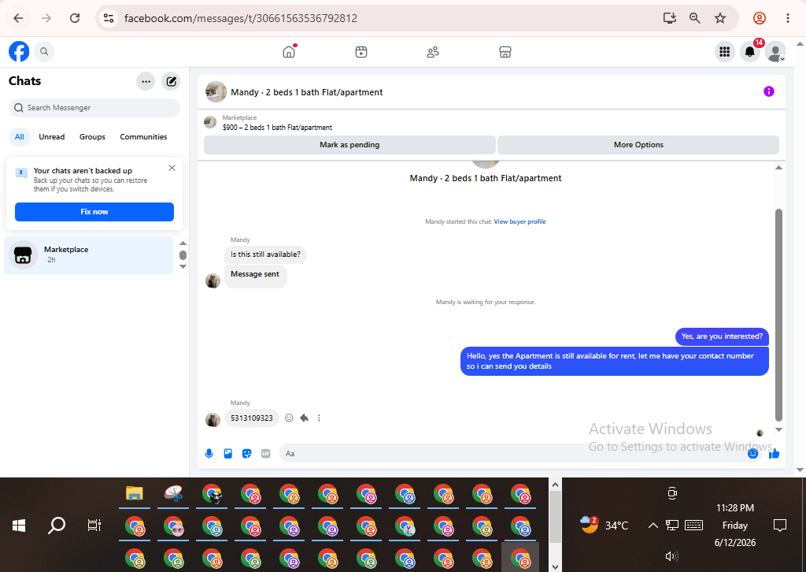Click the 'Yes, are you interested?' message

[x=722, y=336]
